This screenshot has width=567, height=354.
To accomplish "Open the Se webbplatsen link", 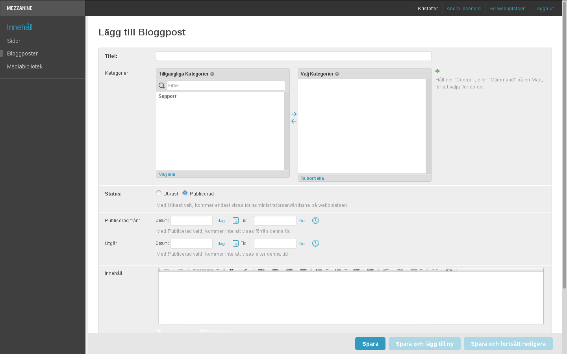I will tap(508, 9).
